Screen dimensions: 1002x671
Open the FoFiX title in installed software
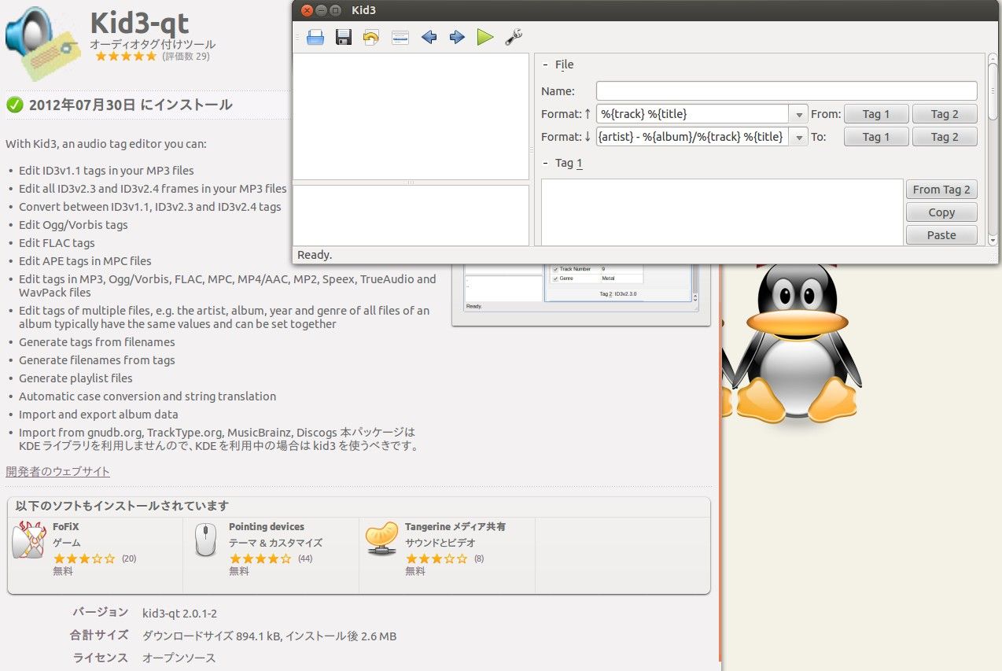point(66,527)
